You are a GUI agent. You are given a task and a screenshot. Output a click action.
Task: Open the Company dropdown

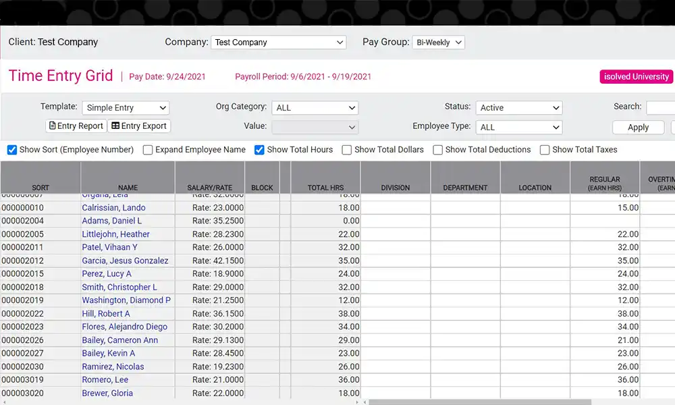tap(278, 42)
